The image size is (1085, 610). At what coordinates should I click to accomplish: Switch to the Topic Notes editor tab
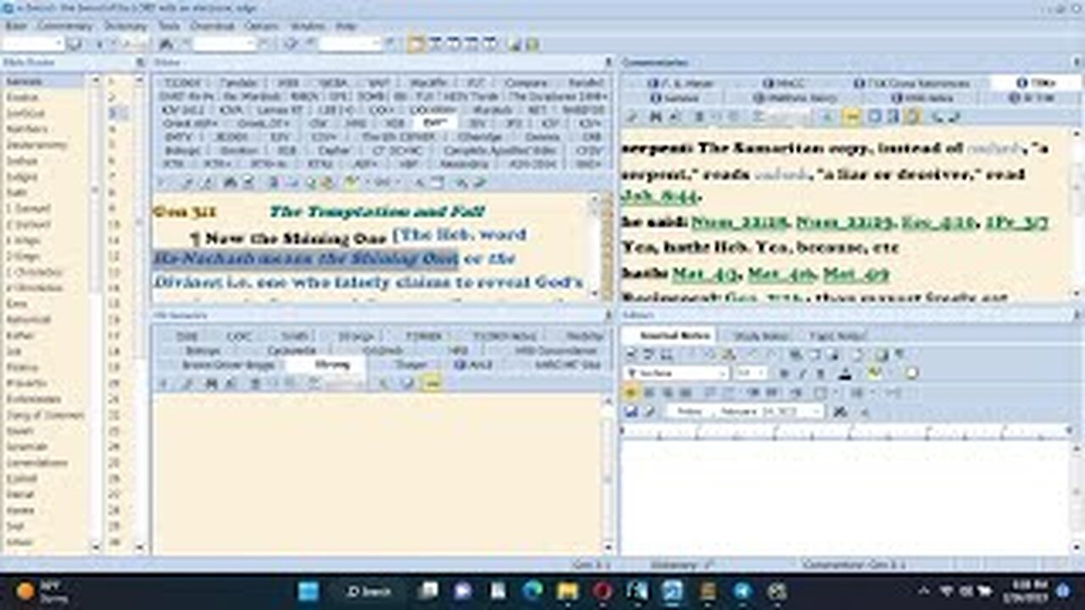coord(837,335)
